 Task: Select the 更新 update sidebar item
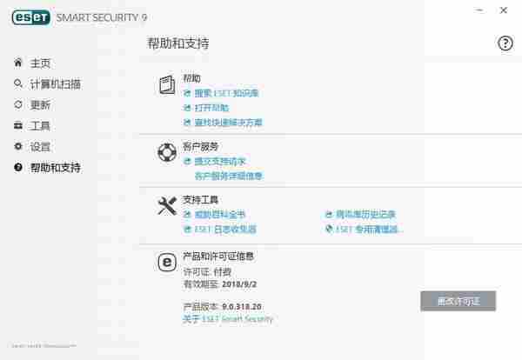point(32,105)
